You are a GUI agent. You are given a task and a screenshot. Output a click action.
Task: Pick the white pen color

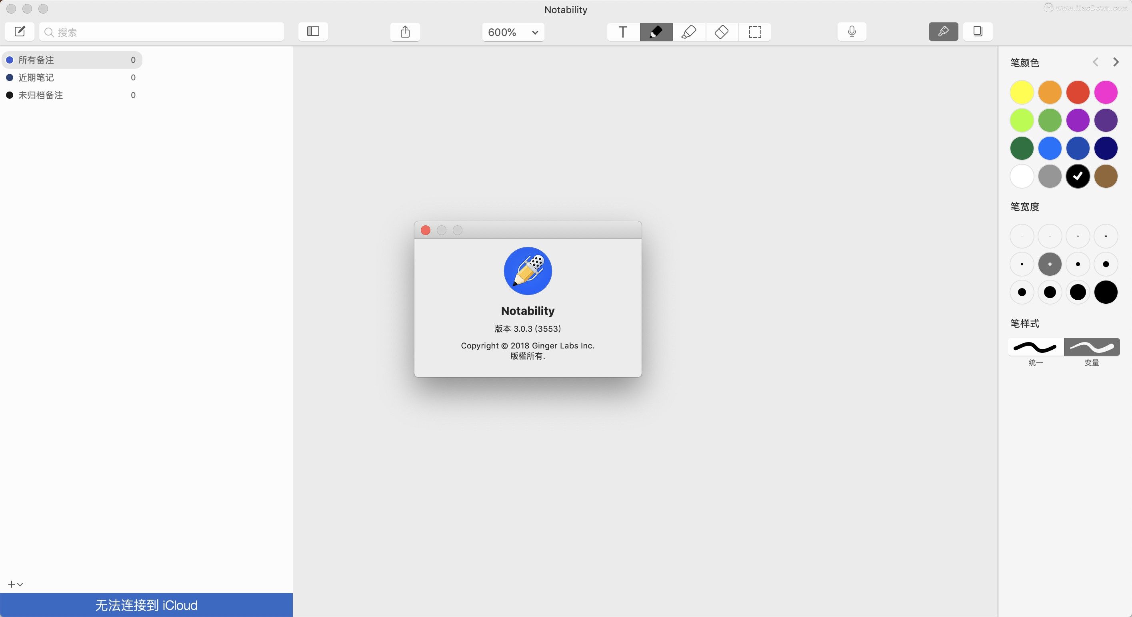1022,176
